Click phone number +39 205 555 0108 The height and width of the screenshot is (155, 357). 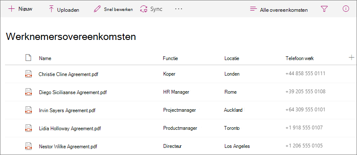point(305,92)
